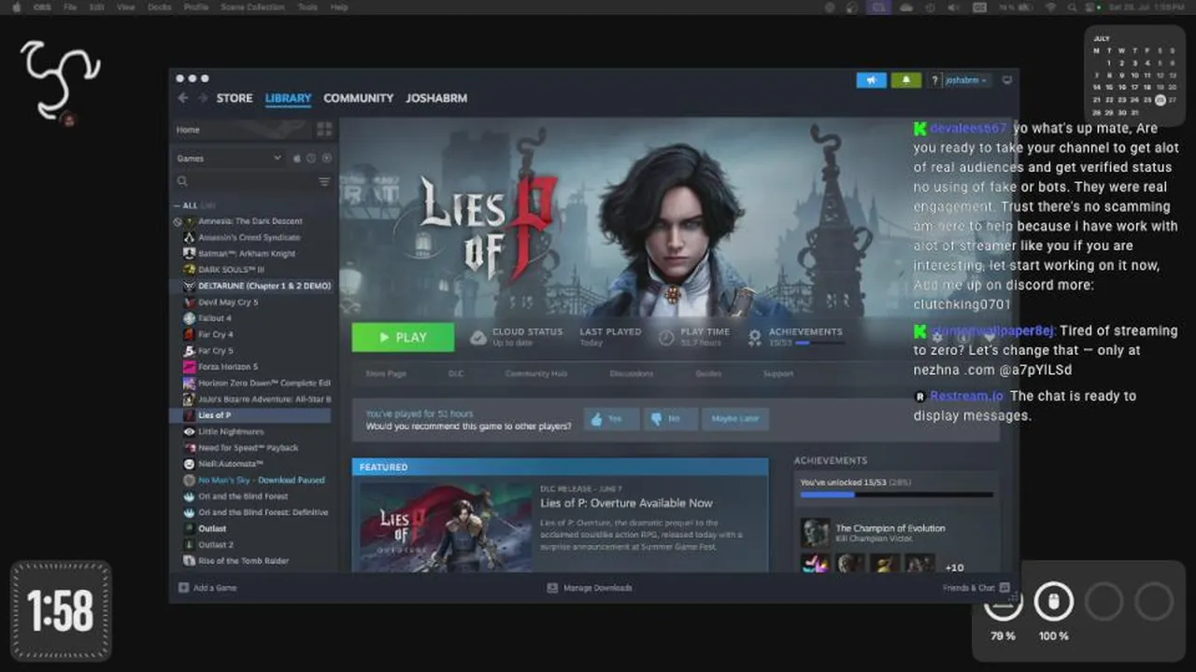Click the Far Cry 4 game icon
The image size is (1196, 672).
[x=190, y=334]
